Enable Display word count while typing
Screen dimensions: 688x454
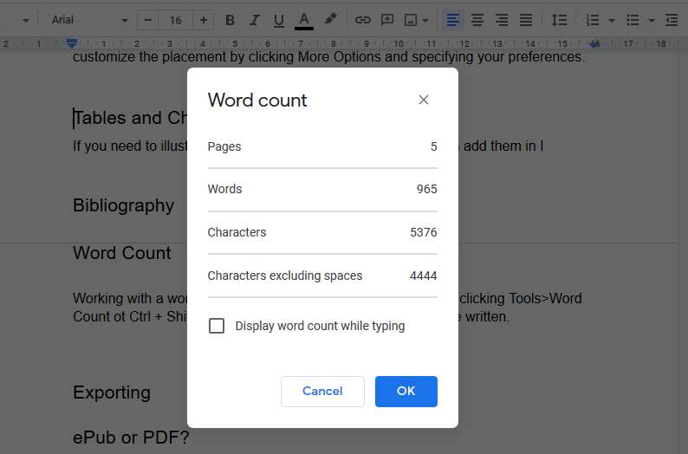click(x=217, y=326)
